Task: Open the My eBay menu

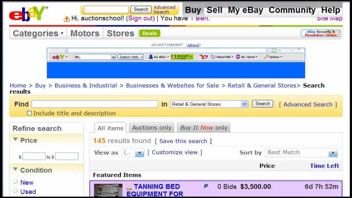Action: (245, 10)
